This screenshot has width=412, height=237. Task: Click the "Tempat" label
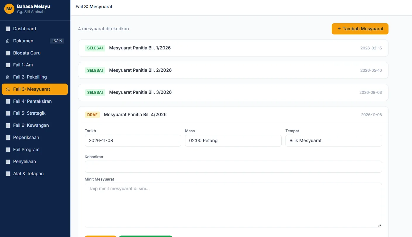click(x=292, y=131)
